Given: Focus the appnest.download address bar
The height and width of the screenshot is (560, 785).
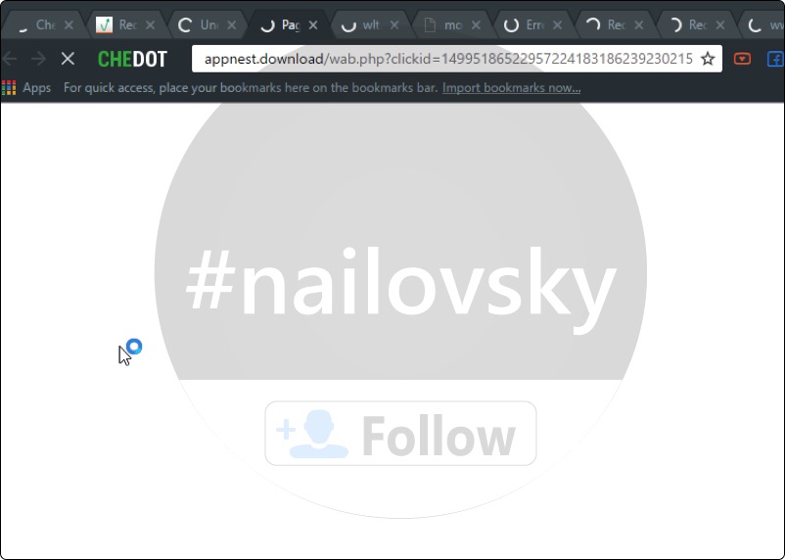Looking at the screenshot, I should pyautogui.click(x=448, y=59).
